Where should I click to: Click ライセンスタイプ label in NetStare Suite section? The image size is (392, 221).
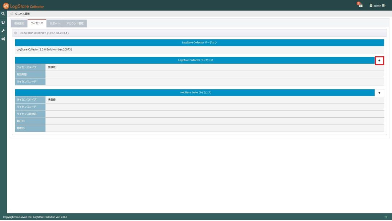coord(30,100)
